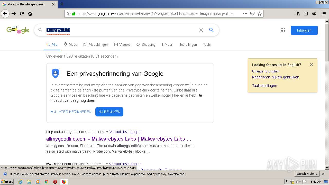Viewport: 329px width, 185px height.
Task: Switch to the Maps tab
Action: click(70, 44)
